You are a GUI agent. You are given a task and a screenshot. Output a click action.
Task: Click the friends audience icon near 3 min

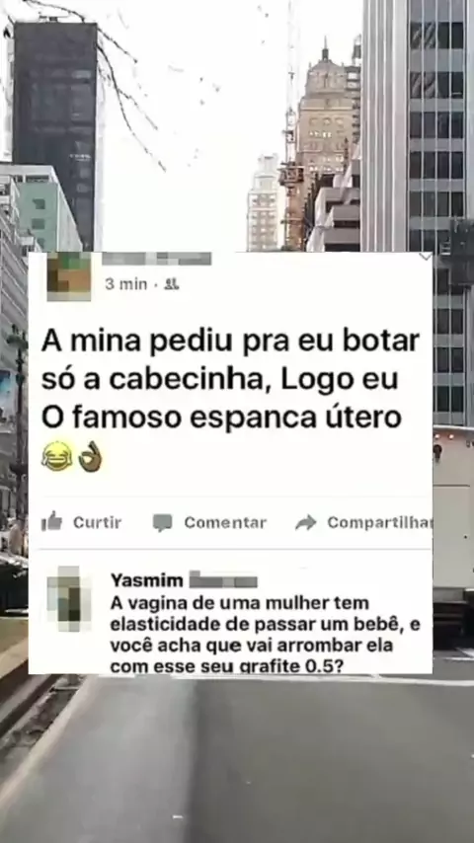[x=172, y=284]
